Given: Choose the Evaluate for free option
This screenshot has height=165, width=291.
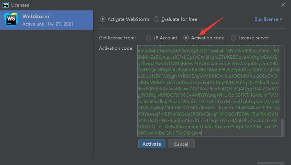Looking at the screenshot, I should pos(156,19).
